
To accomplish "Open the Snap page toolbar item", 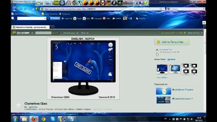I will (x=96, y=19).
